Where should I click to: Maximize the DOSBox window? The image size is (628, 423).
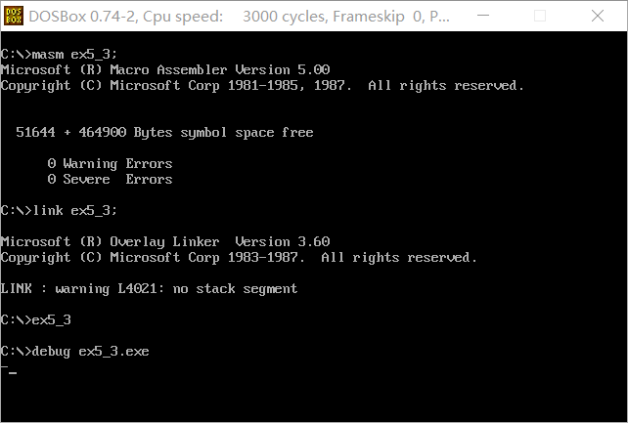tap(556, 17)
